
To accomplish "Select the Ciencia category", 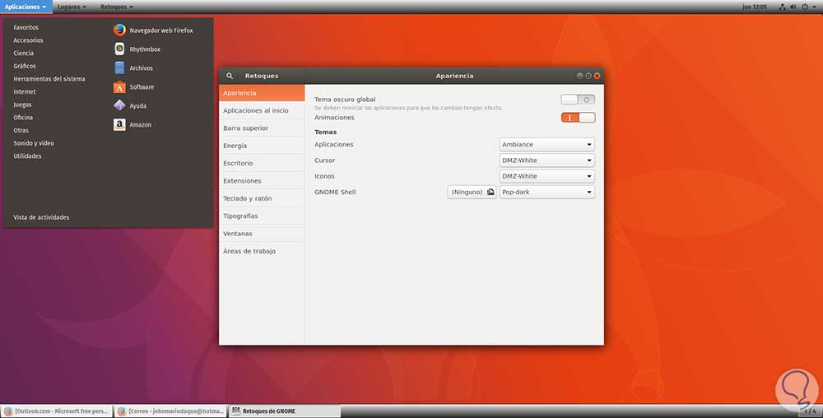I will click(24, 53).
